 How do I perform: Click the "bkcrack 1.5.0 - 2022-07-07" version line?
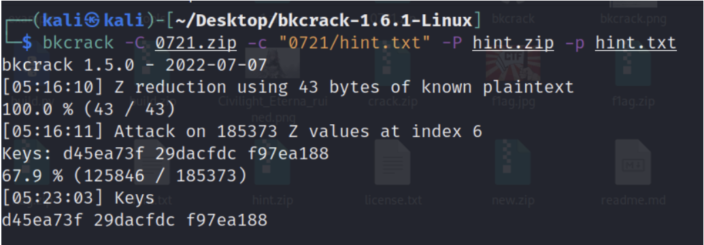(x=135, y=65)
